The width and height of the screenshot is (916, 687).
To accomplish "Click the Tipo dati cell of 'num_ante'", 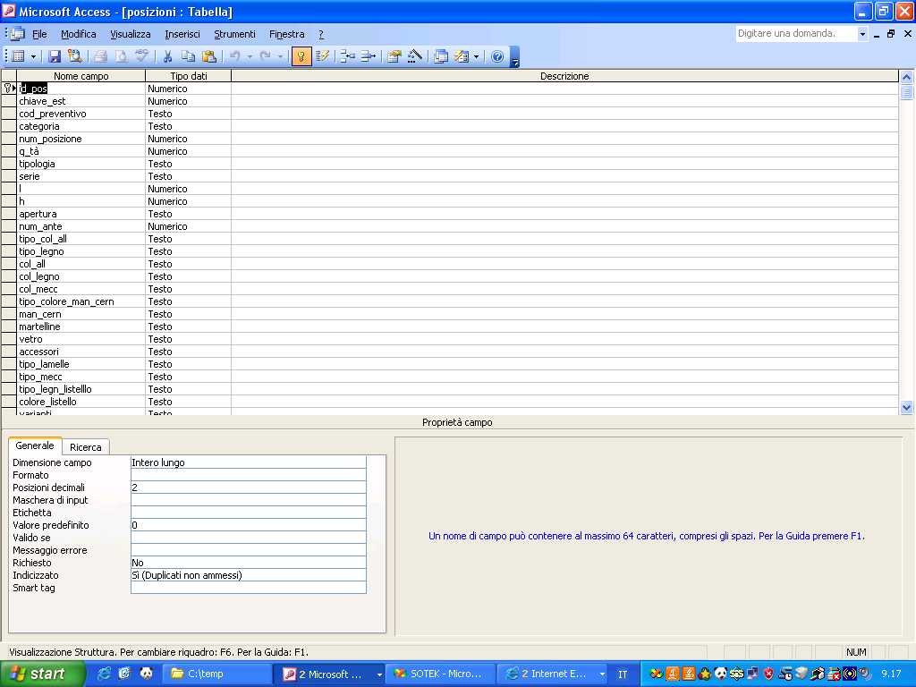I will pos(188,226).
